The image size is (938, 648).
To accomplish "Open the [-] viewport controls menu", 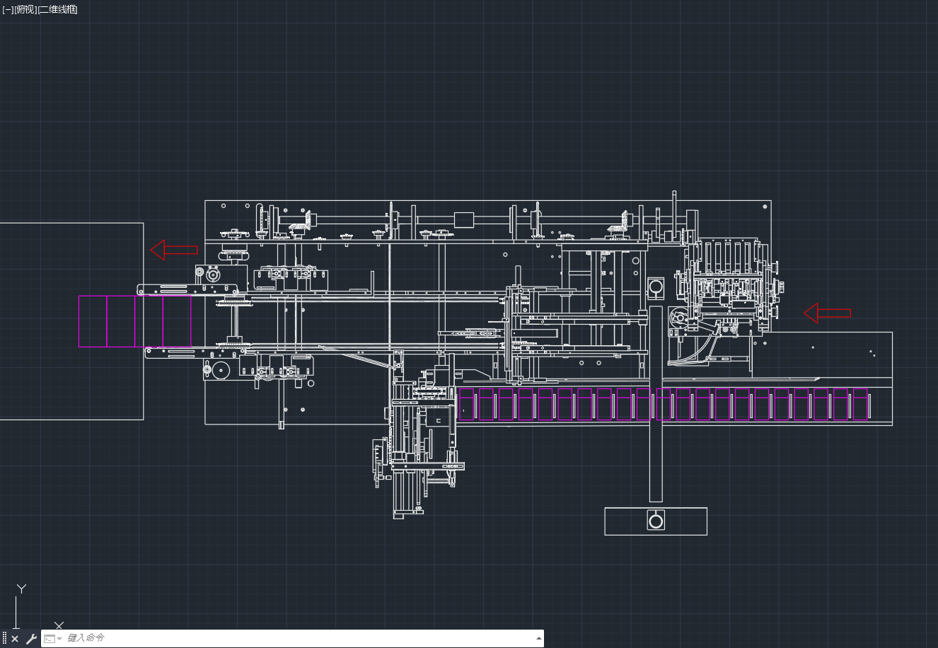I will [x=8, y=9].
